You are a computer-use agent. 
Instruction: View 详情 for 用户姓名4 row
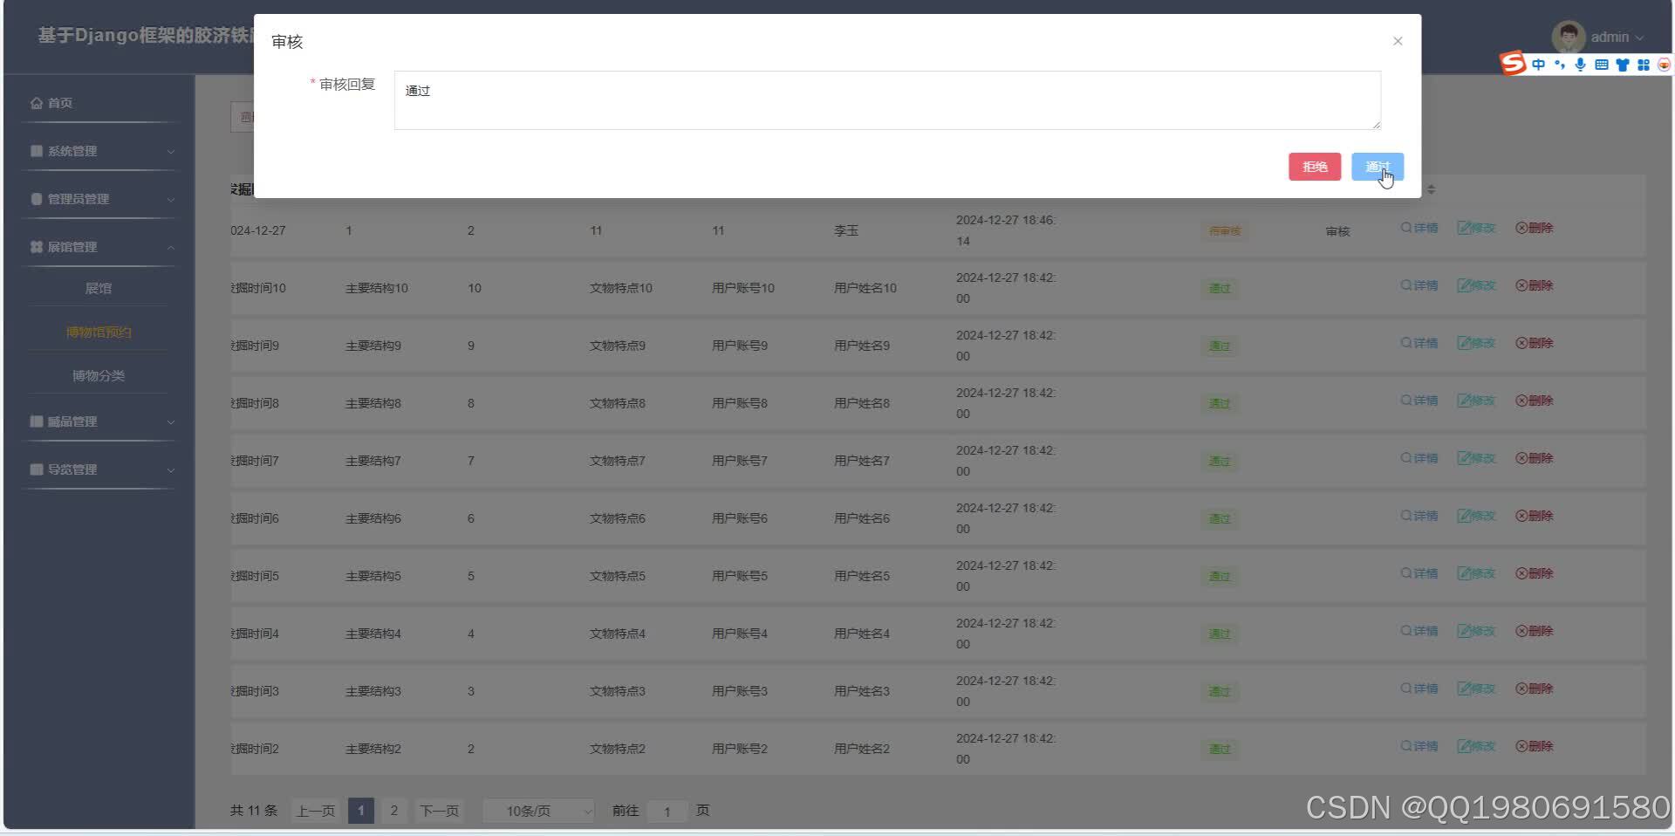point(1419,631)
